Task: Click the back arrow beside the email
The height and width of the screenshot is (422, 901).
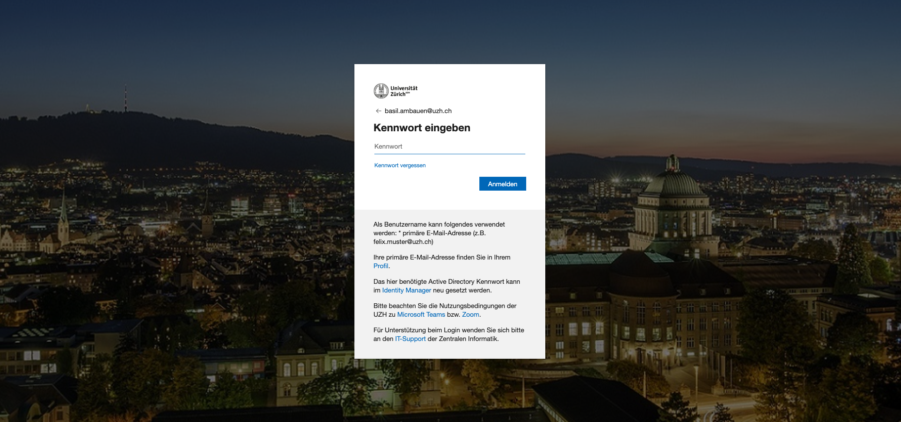Action: point(378,111)
